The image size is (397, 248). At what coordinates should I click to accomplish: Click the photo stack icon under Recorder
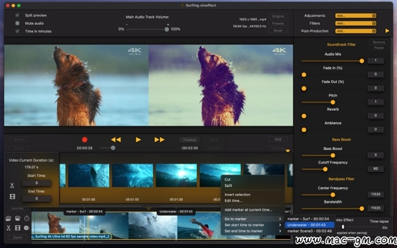[18, 218]
